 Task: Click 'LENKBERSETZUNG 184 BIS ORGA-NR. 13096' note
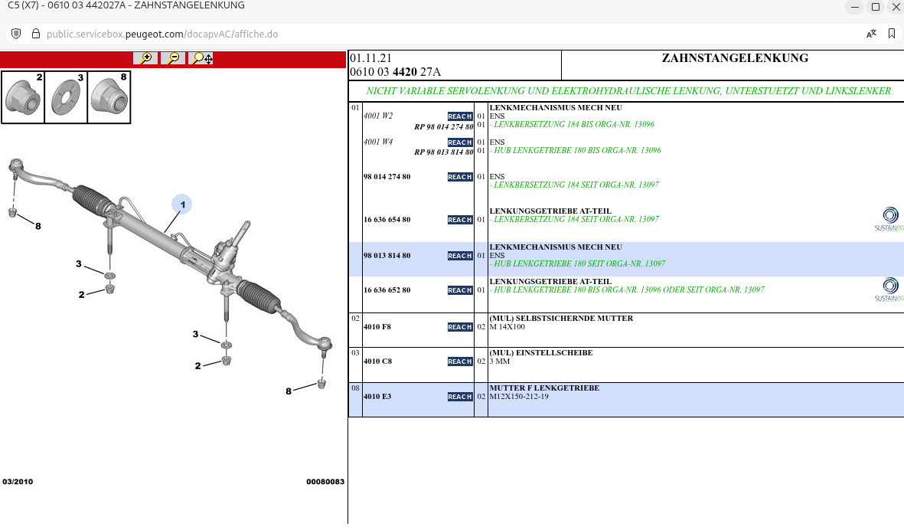click(x=572, y=125)
